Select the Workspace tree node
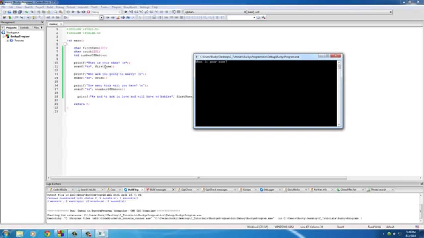Viewport: 424px width, 238px height. 13,32
